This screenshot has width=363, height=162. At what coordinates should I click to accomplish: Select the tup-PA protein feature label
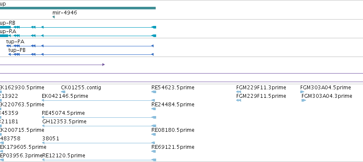click(x=15, y=42)
